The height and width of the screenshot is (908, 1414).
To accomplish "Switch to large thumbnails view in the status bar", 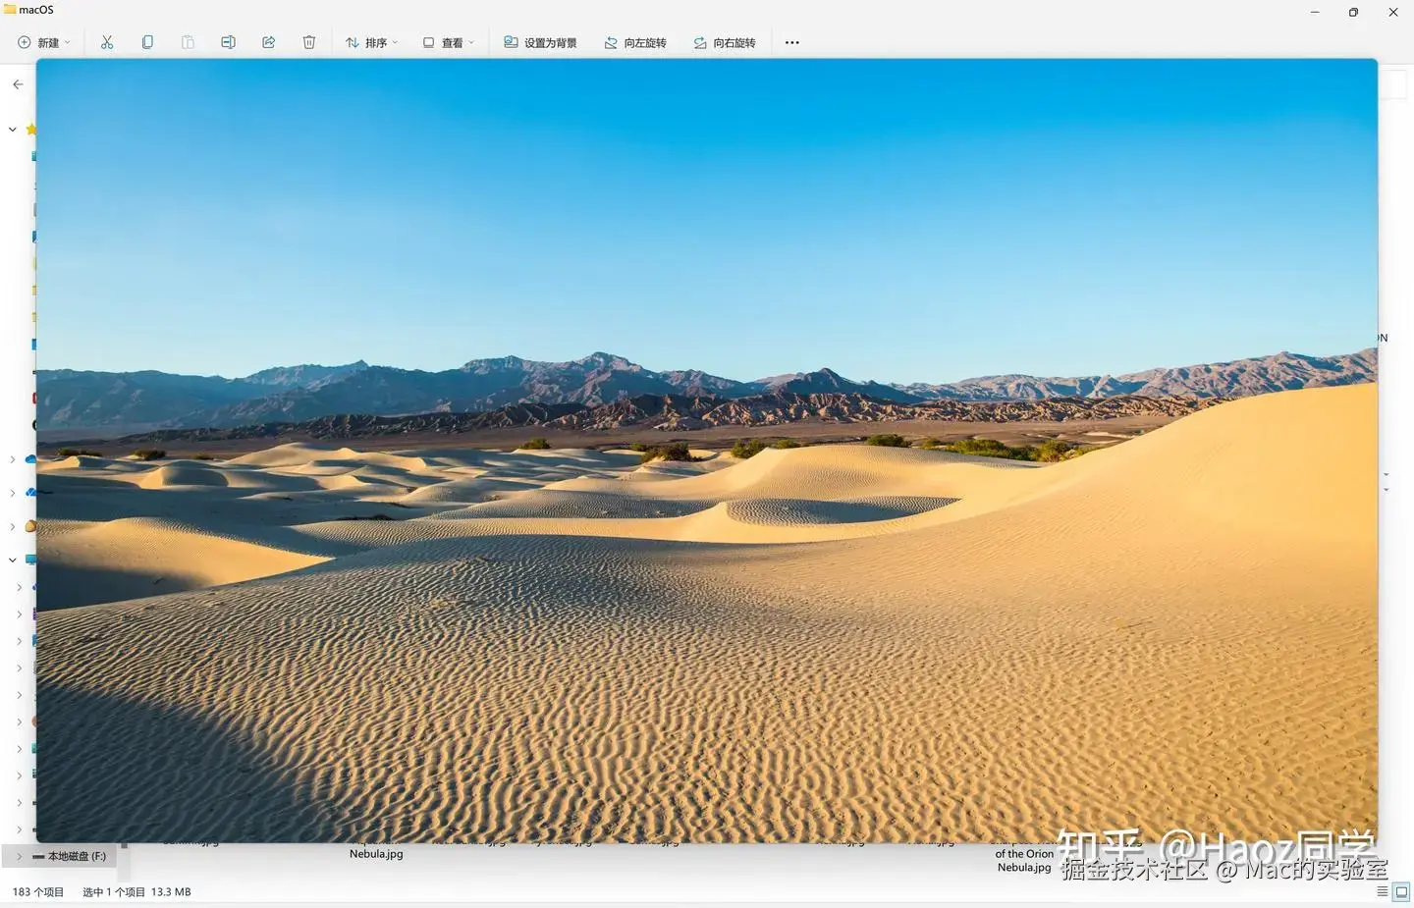I will pos(1402,891).
